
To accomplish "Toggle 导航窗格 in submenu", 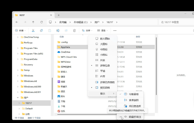I will 130,94.
